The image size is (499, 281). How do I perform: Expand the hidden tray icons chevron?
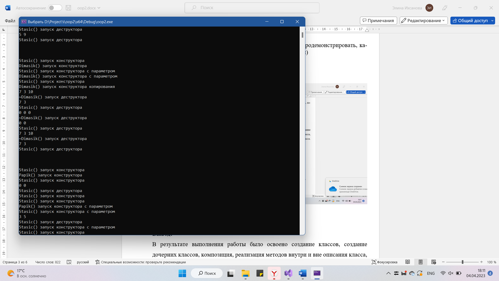(388, 273)
